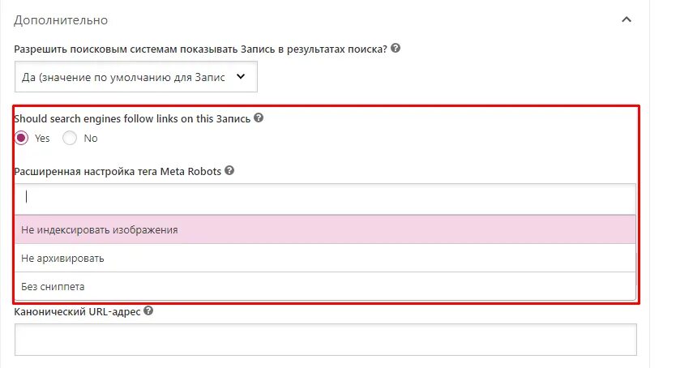The height and width of the screenshot is (368, 693).
Task: Open help icon beside 'follow links' question
Action: coord(259,118)
